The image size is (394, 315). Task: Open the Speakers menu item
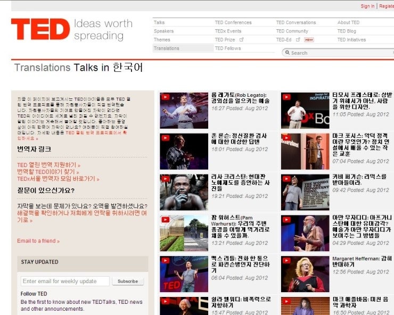163,31
